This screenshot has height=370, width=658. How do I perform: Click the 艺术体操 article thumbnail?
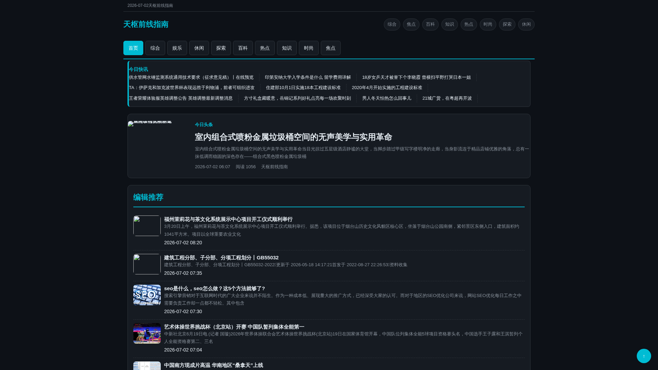point(147,333)
